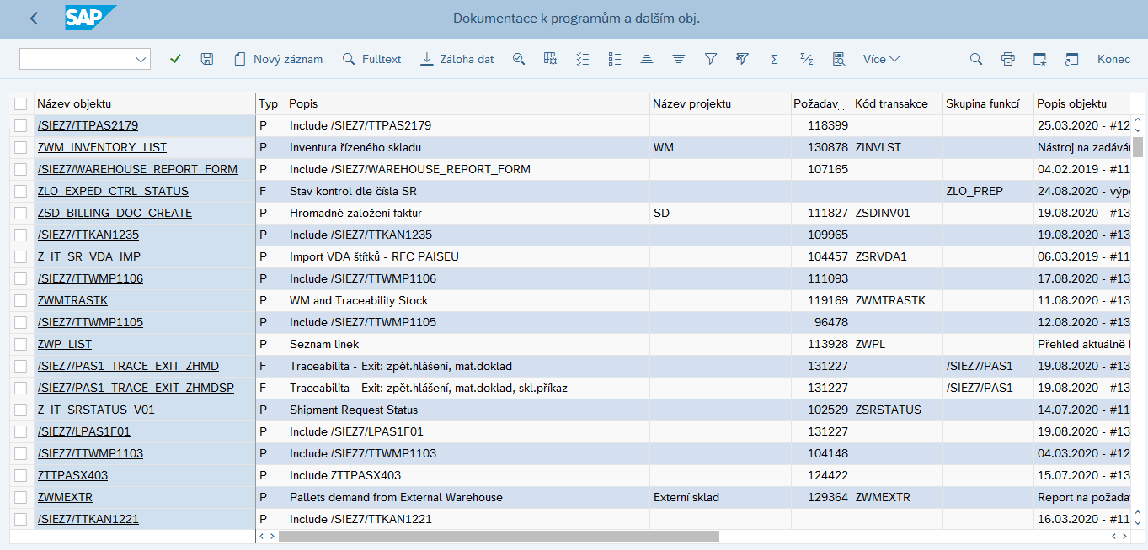Click Nový záznam toolbar item

[278, 59]
